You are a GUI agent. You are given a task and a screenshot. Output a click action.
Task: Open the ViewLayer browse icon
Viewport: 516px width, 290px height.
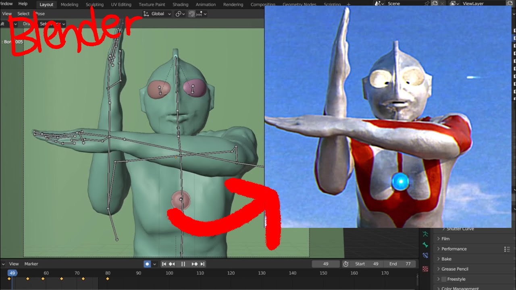[454, 4]
